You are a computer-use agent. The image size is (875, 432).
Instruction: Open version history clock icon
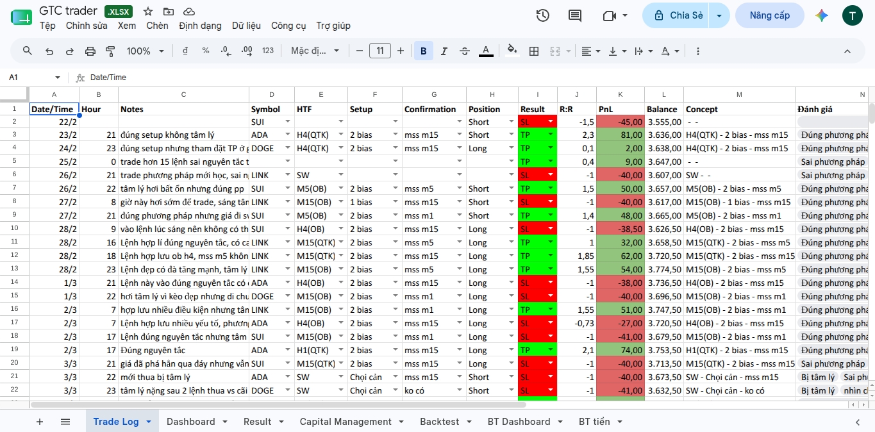(543, 15)
